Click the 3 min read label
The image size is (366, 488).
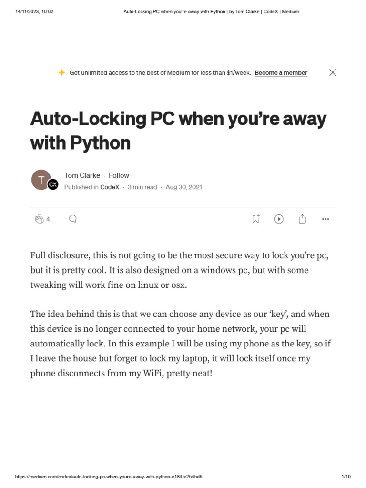[142, 187]
